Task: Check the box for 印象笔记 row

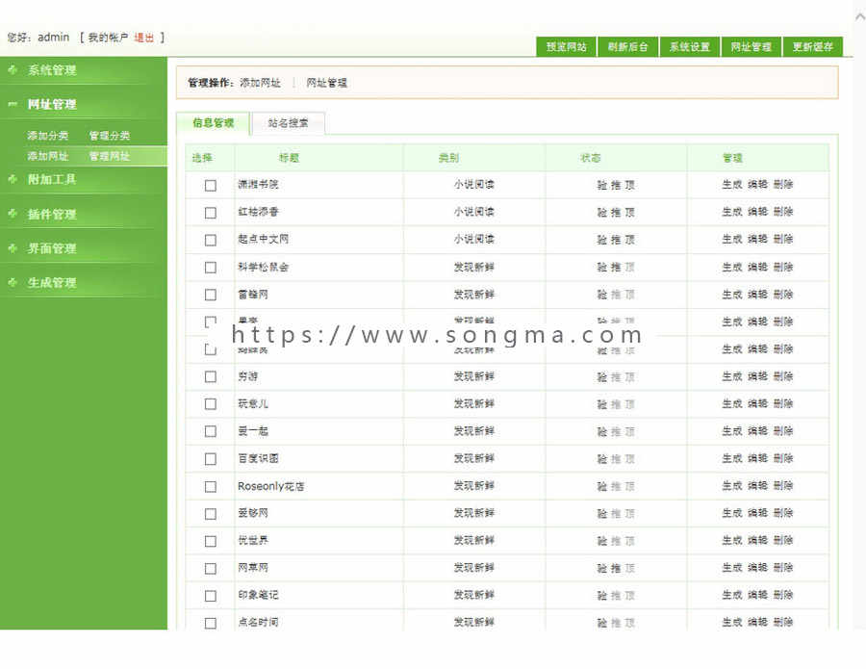Action: tap(211, 596)
